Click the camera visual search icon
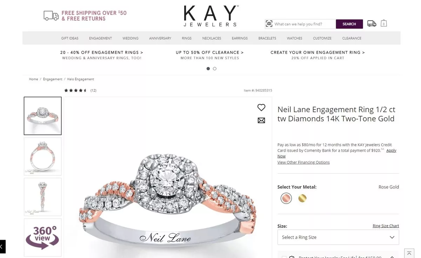This screenshot has height=258, width=421. click(x=269, y=24)
